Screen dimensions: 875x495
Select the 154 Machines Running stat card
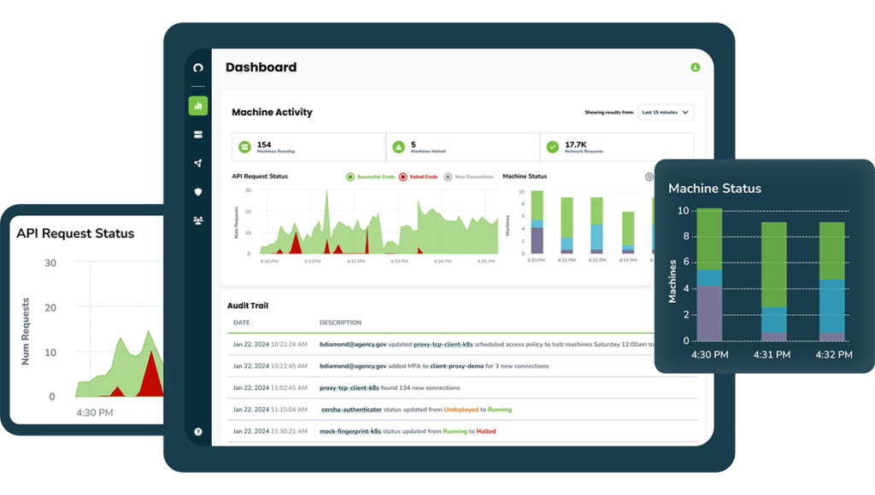point(308,147)
